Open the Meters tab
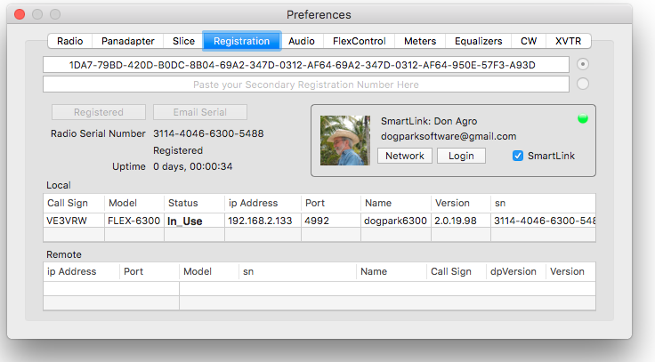Image resolution: width=655 pixels, height=362 pixels. tap(420, 41)
